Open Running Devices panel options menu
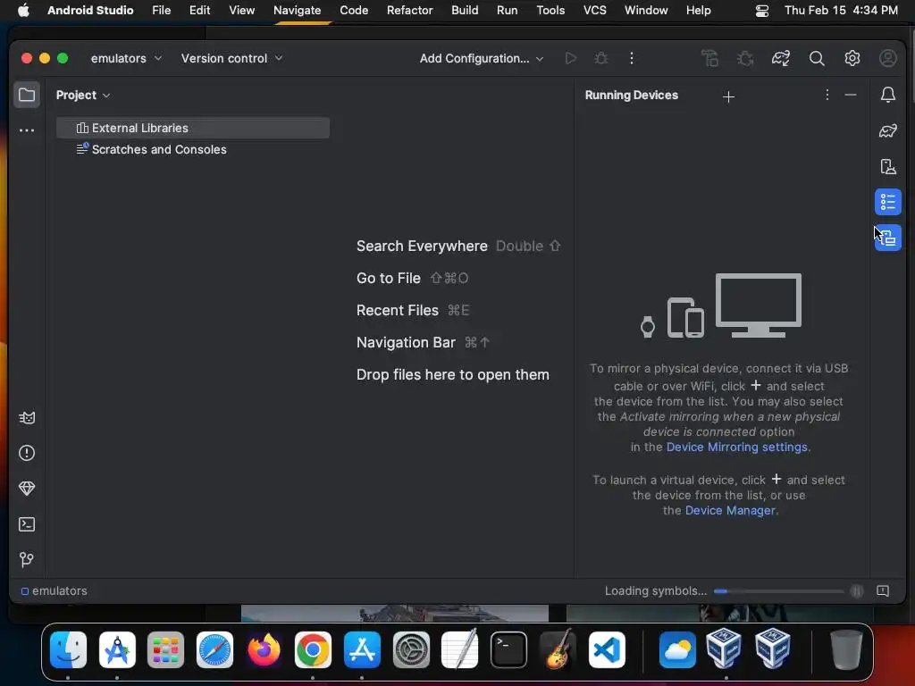Image resolution: width=915 pixels, height=686 pixels. 827,95
